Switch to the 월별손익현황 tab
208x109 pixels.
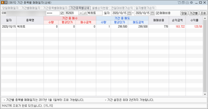click(x=100, y=8)
